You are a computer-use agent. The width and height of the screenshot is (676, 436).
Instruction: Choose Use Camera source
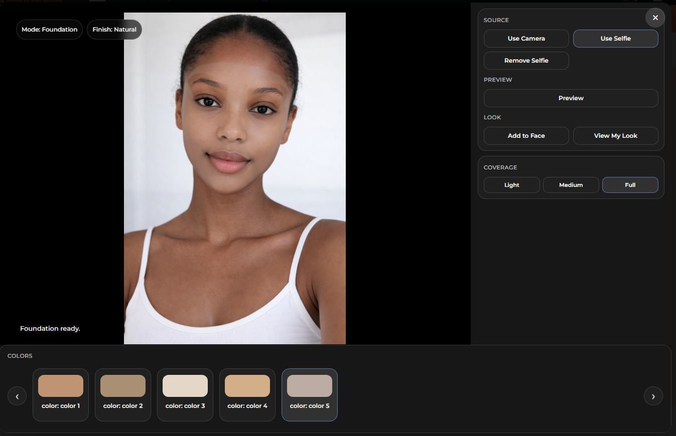pyautogui.click(x=526, y=39)
